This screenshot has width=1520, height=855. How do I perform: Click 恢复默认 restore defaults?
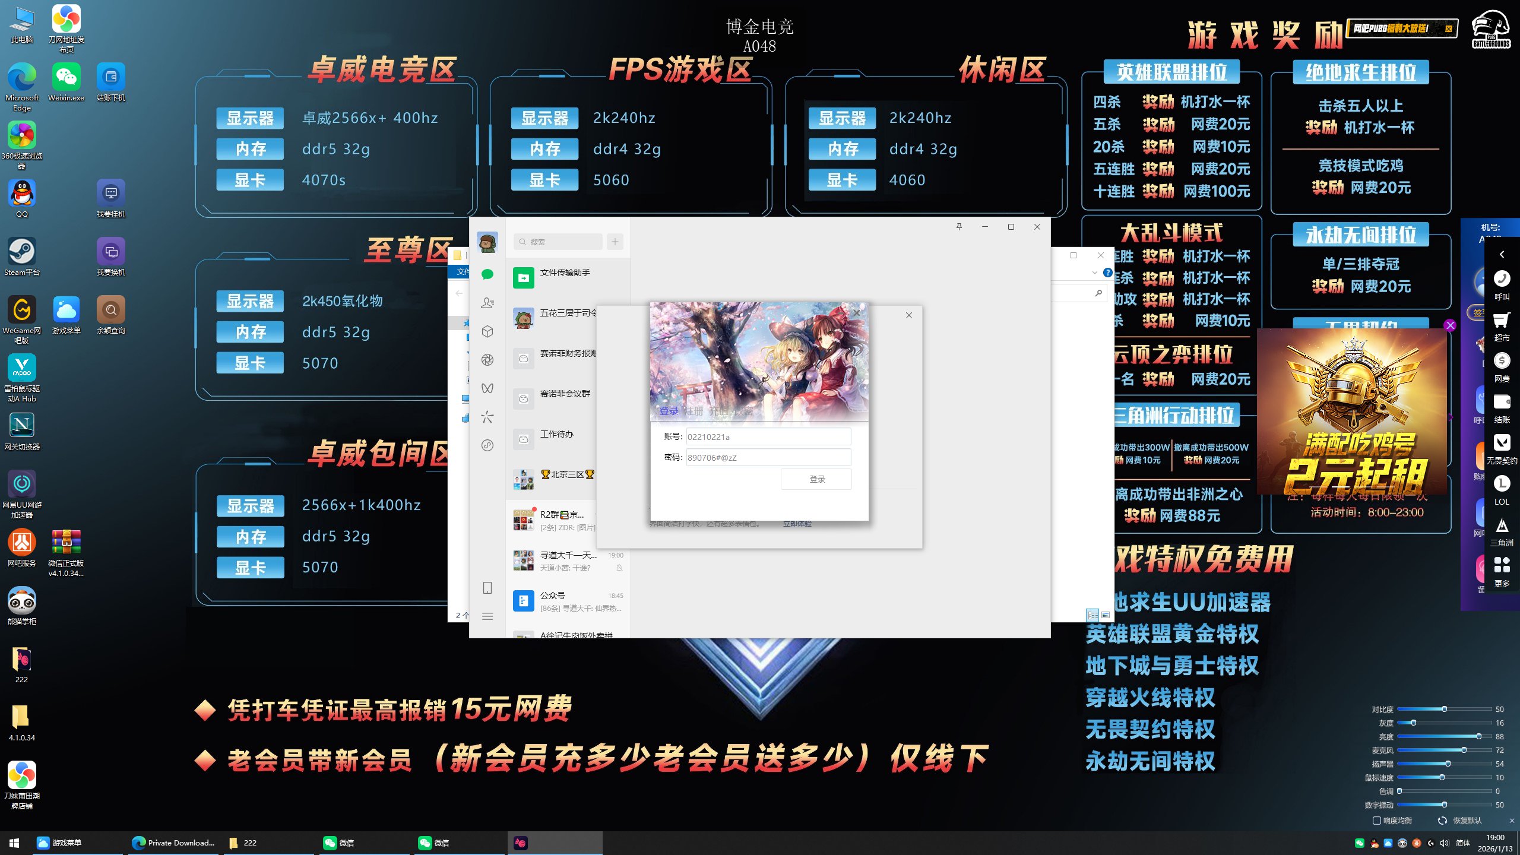click(1467, 821)
